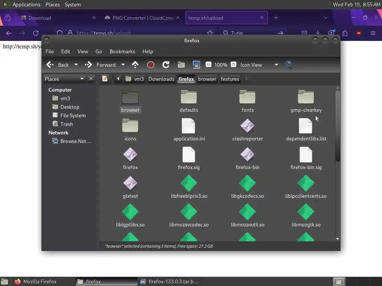Open the Edit menu
The width and height of the screenshot is (382, 286).
tap(65, 51)
